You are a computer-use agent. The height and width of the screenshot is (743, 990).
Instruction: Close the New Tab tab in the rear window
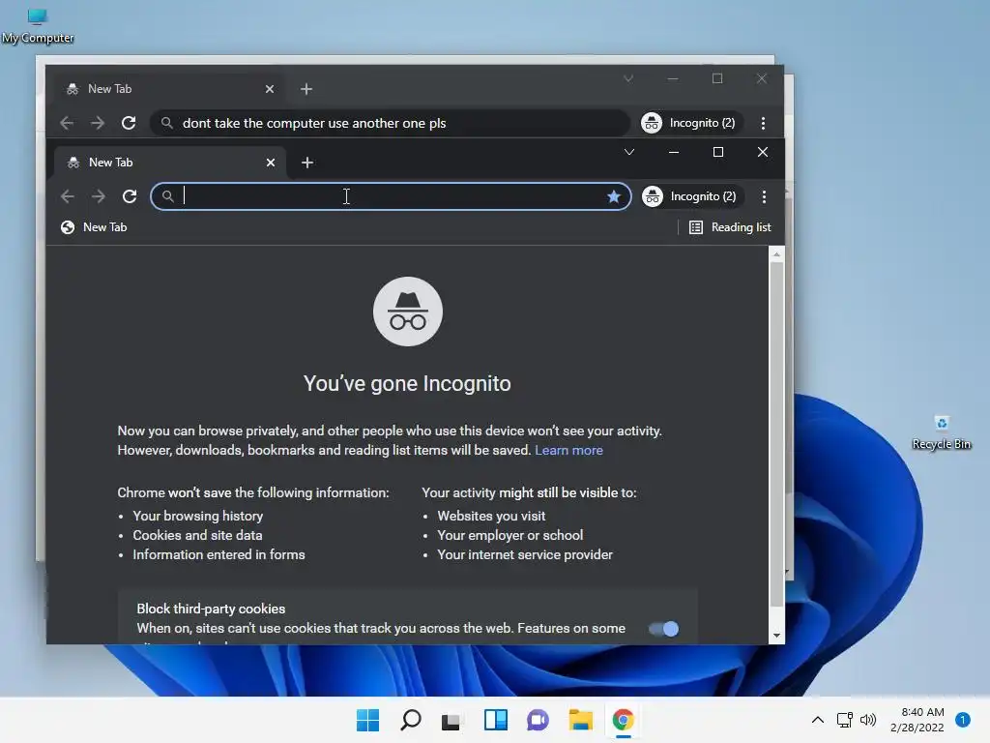[270, 89]
